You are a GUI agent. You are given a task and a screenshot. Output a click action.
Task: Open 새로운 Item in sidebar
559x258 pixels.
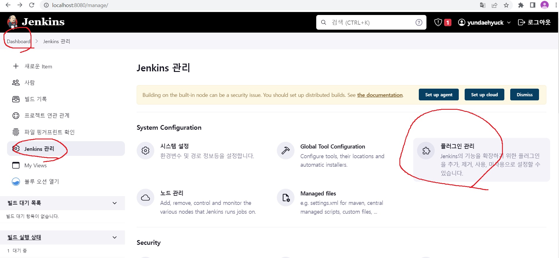pyautogui.click(x=66, y=66)
